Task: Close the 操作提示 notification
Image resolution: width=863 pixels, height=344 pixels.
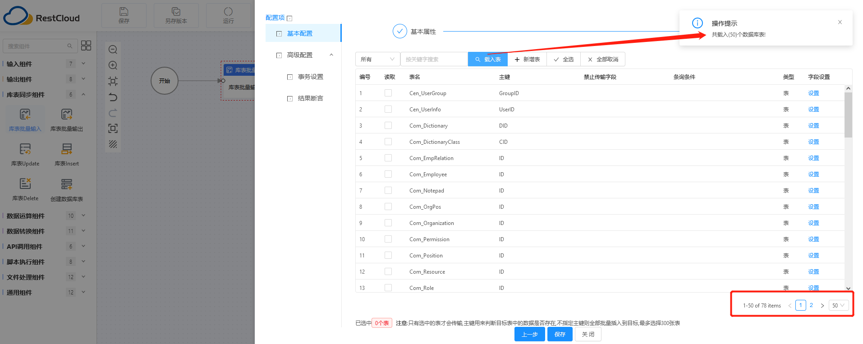Action: (840, 22)
